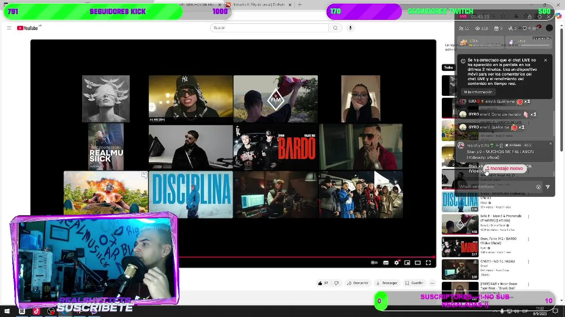Activate miniplayer mode
Screen dimensions: 565x317
tap(407, 263)
